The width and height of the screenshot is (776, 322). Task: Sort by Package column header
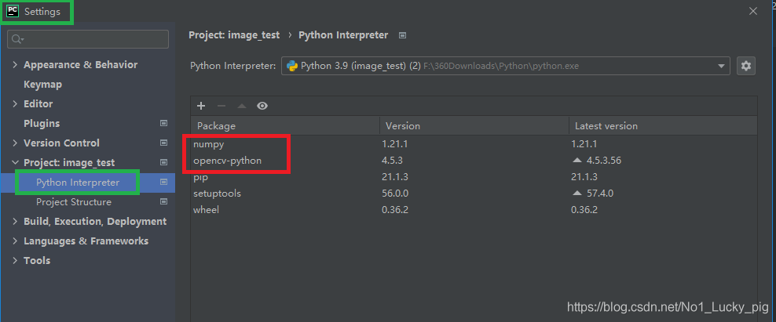285,126
